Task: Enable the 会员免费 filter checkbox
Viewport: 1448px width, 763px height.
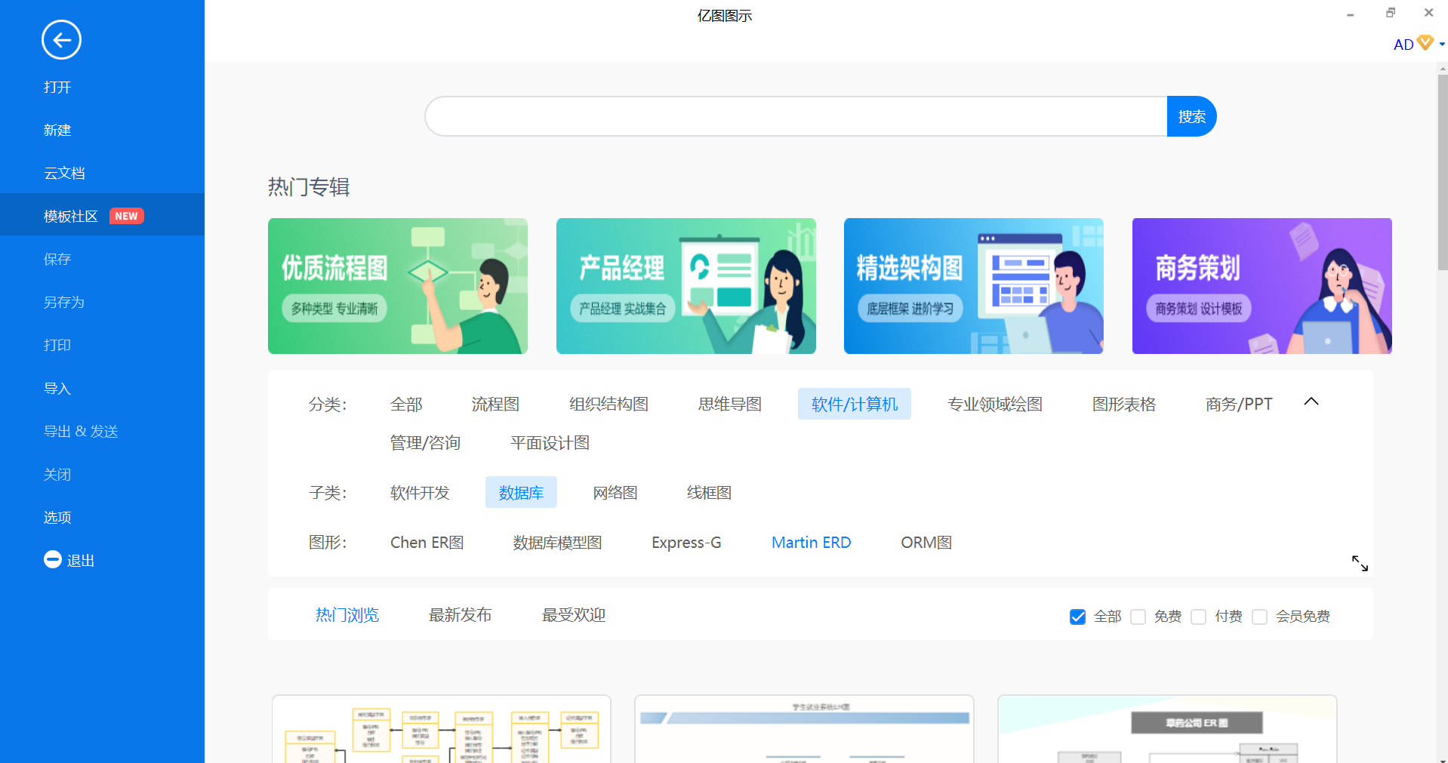Action: pyautogui.click(x=1259, y=617)
